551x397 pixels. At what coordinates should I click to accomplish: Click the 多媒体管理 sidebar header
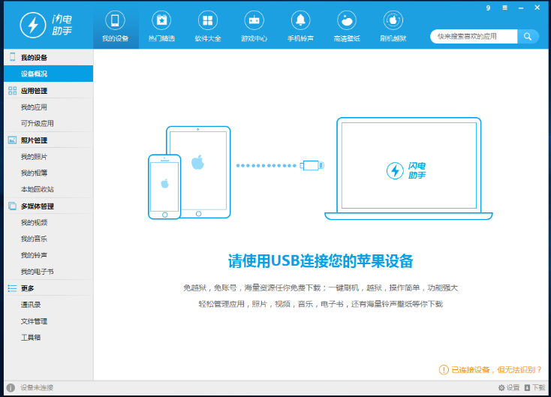click(x=37, y=206)
